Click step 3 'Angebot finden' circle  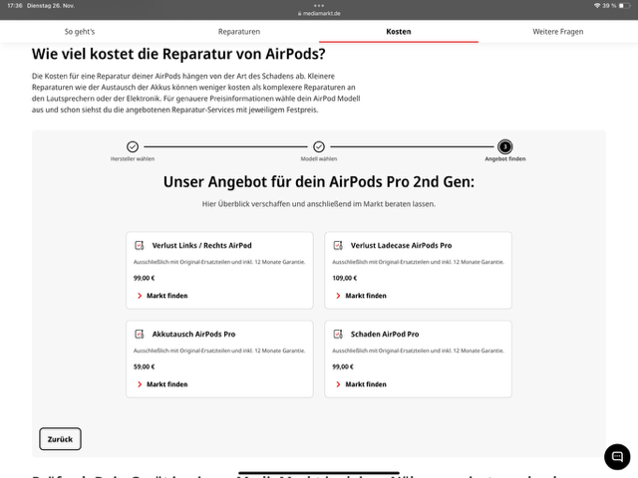504,146
